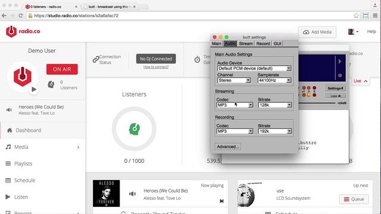
Task: Close the butt broadcast browser tab
Action: tap(135, 7)
